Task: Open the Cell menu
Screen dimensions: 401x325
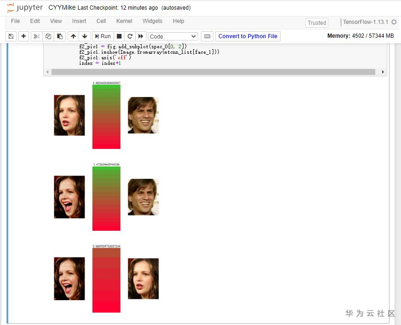Action: pos(101,21)
